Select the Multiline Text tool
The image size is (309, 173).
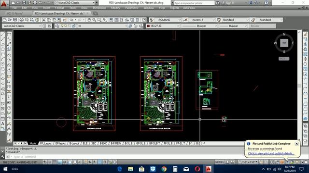click(x=3, y=124)
